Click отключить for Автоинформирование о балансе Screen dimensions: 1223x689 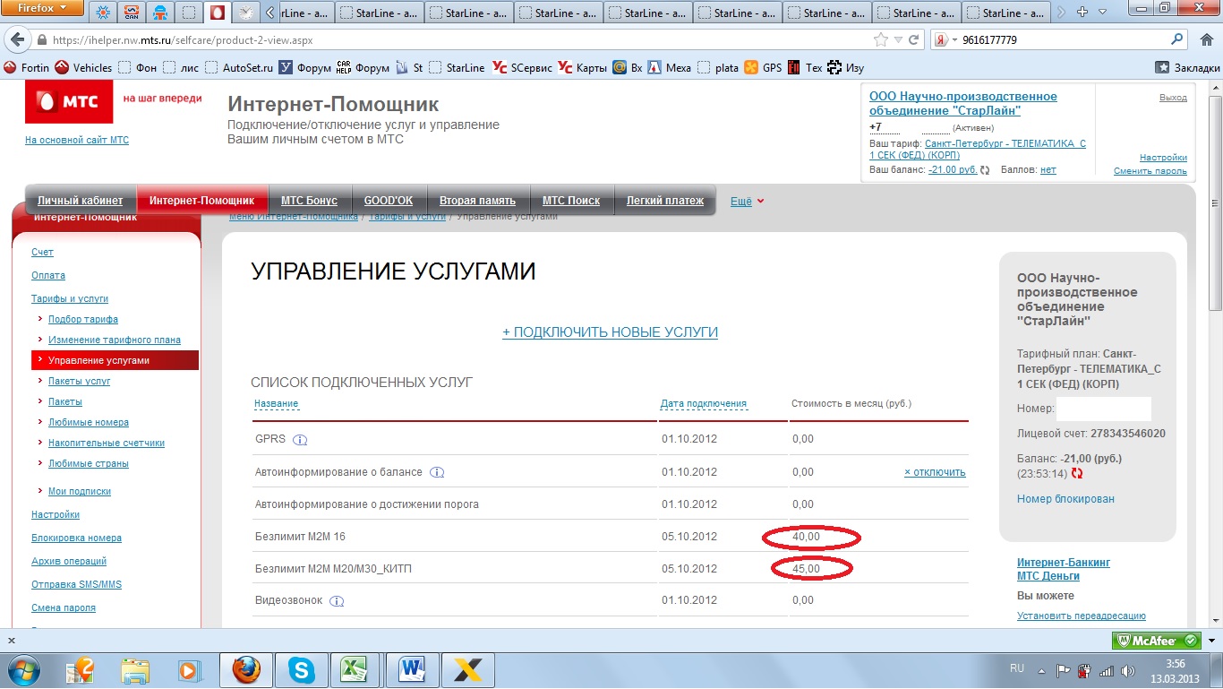935,472
